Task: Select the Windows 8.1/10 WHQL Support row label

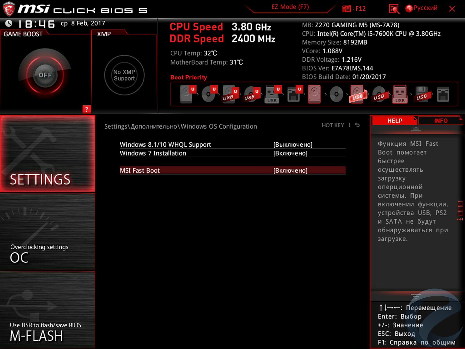Action: tap(165, 145)
